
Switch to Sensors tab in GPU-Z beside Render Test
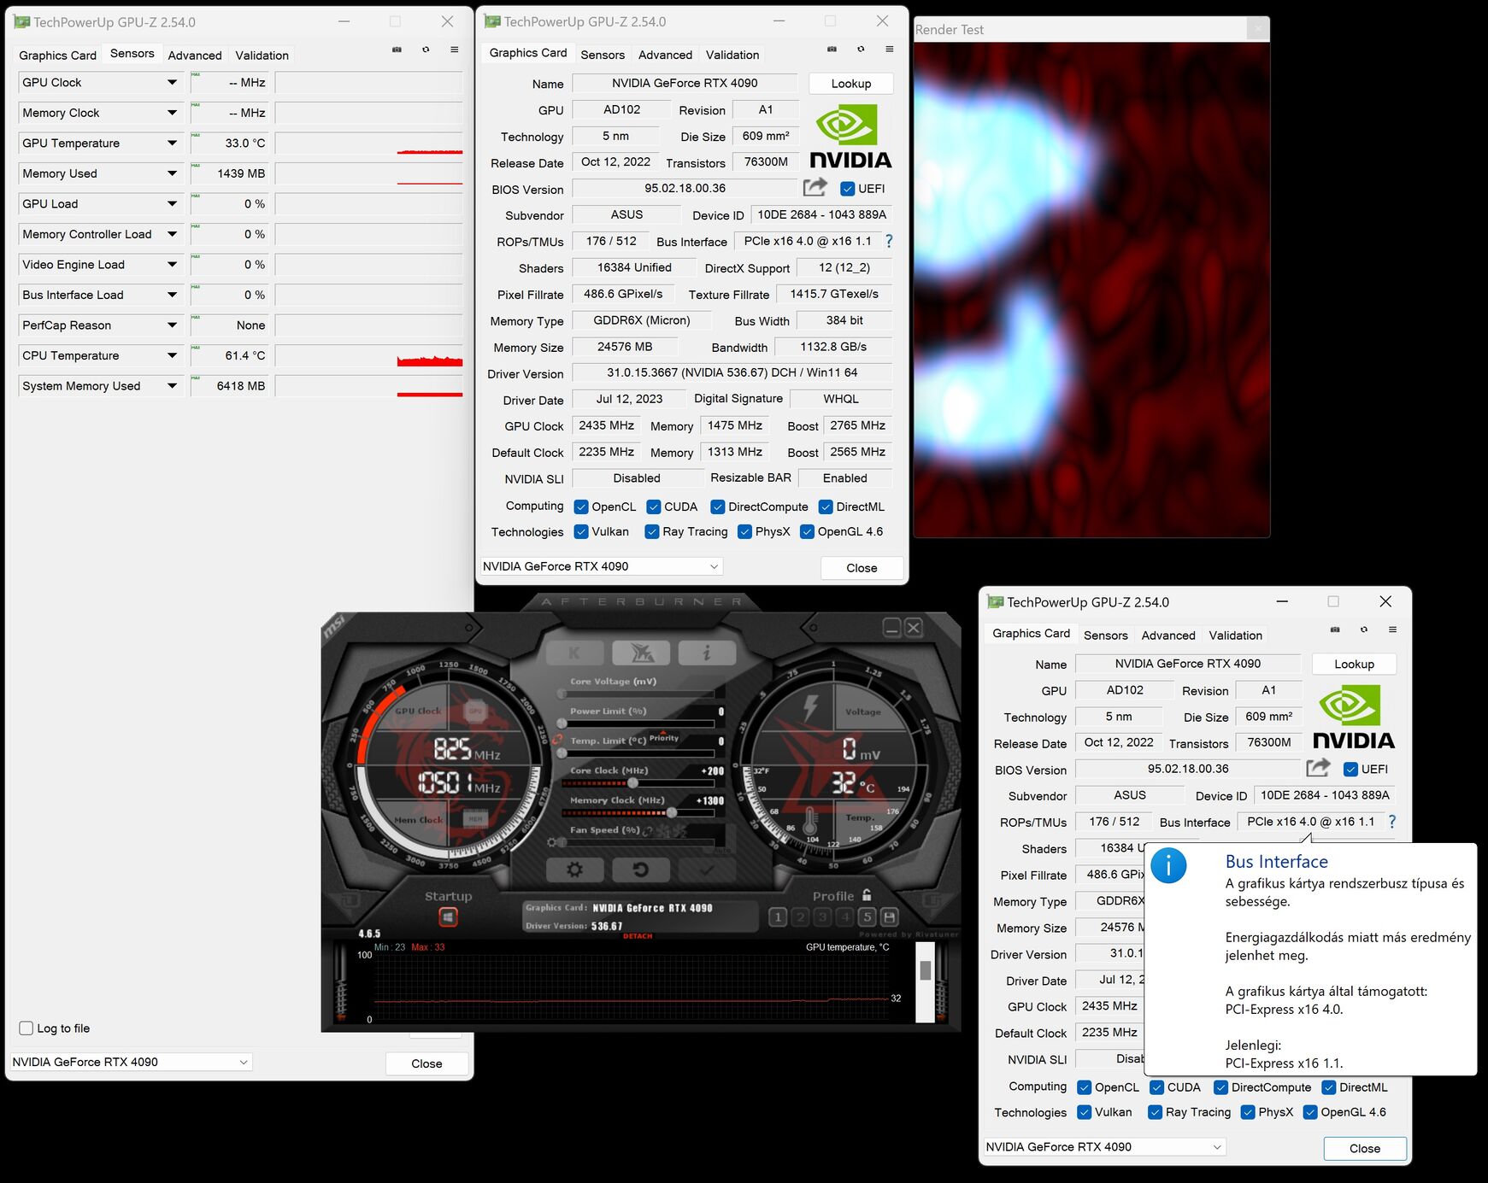click(603, 55)
